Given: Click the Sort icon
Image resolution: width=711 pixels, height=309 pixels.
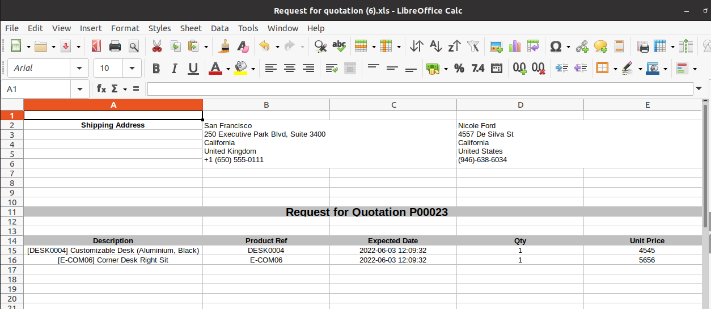Looking at the screenshot, I should click(417, 46).
